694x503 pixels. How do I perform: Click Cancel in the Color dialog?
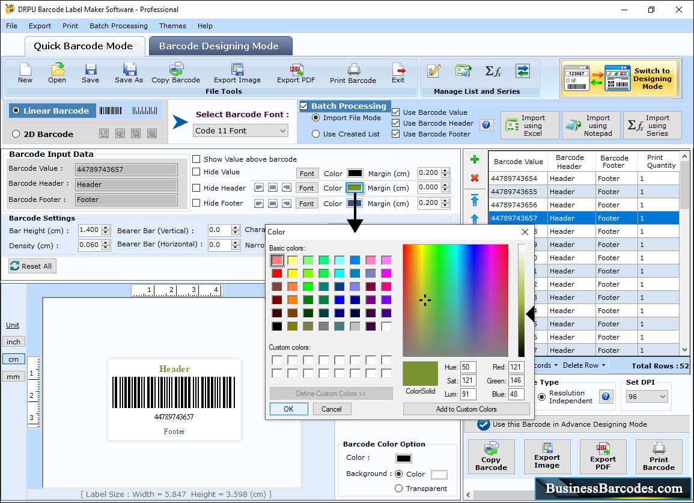click(x=332, y=409)
